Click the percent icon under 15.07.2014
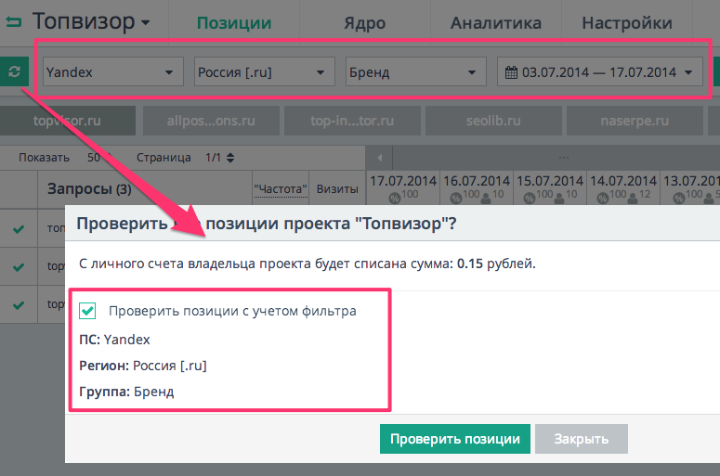Viewport: 720px width, 476px height. (x=529, y=198)
